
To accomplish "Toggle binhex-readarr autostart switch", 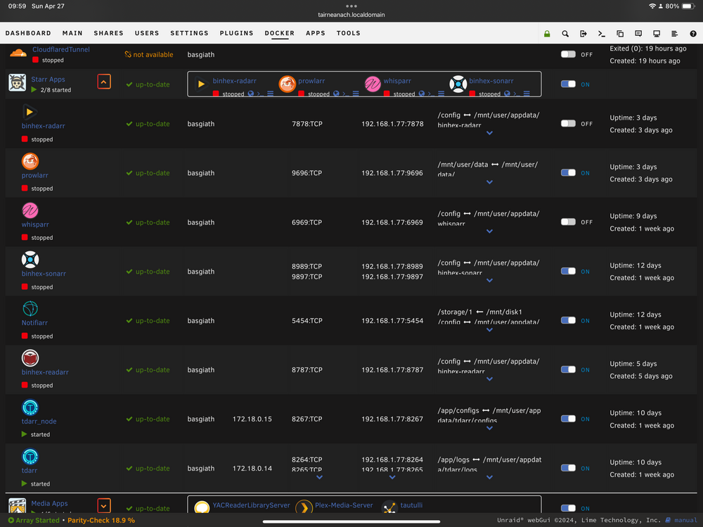I will [x=568, y=369].
